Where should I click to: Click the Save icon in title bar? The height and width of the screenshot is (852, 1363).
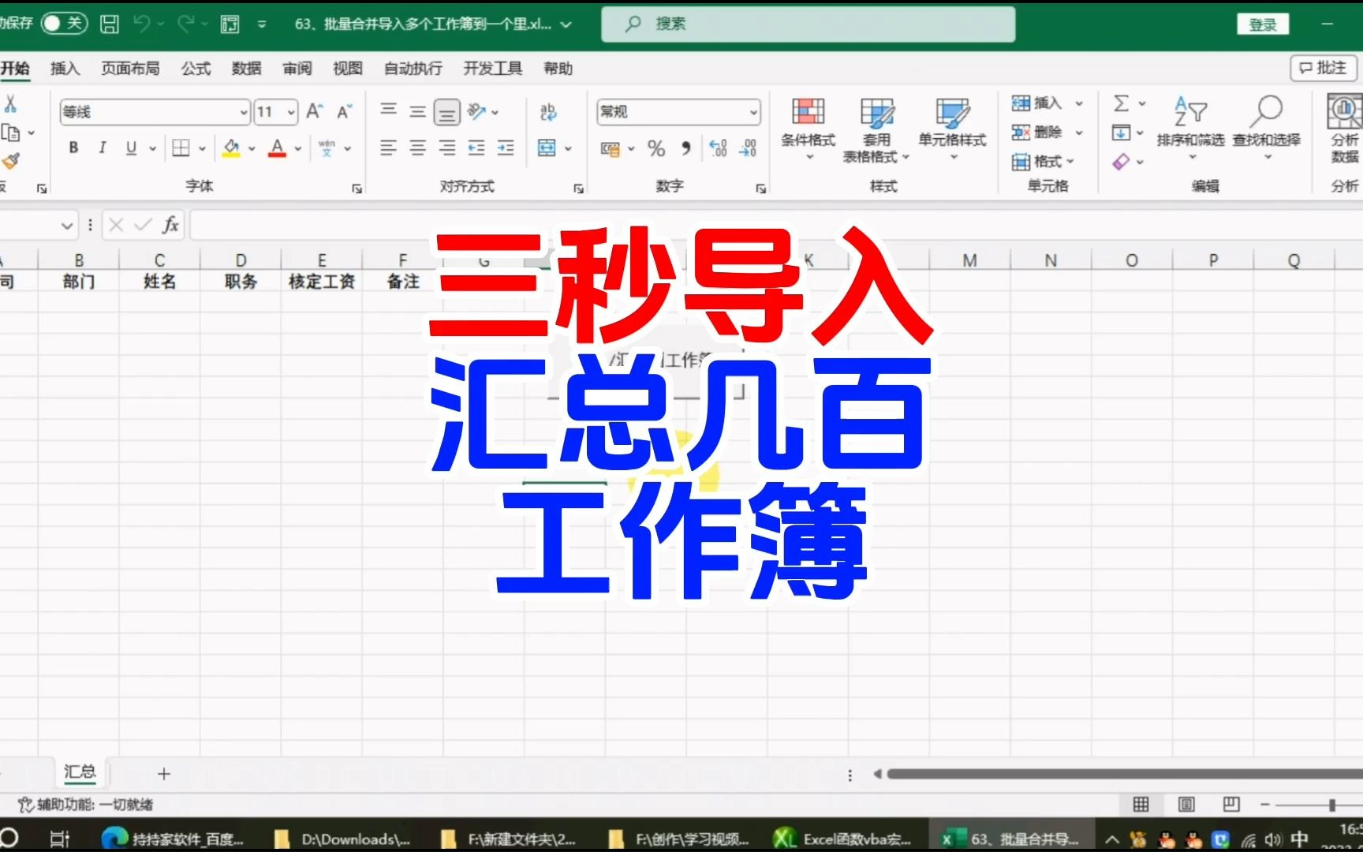pyautogui.click(x=110, y=24)
